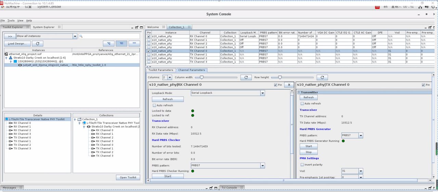Viewport: 438px width, 192px height.
Task: Click the Column width slider handle
Action: click(202, 77)
